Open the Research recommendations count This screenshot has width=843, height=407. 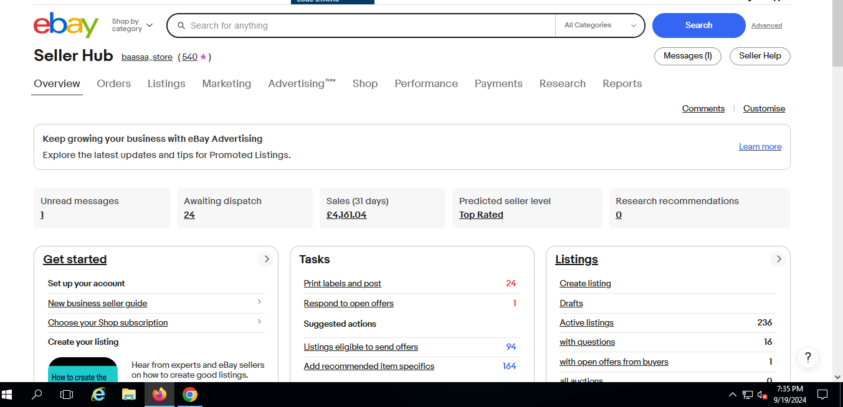tap(619, 215)
